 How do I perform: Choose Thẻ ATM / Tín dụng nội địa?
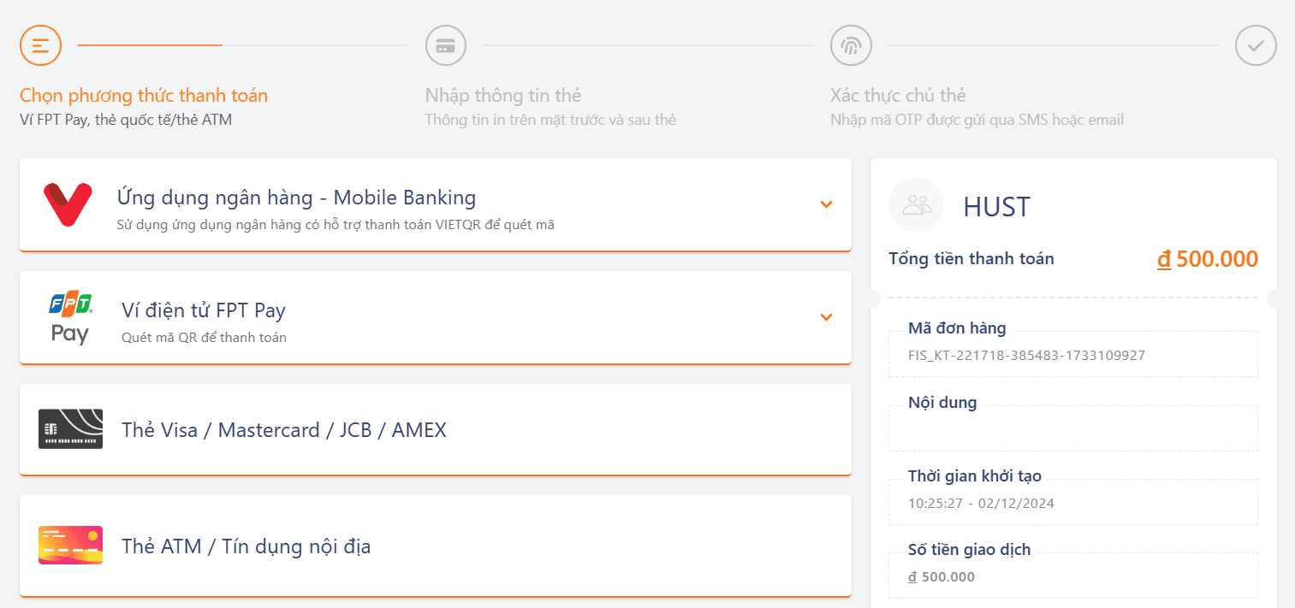click(247, 546)
